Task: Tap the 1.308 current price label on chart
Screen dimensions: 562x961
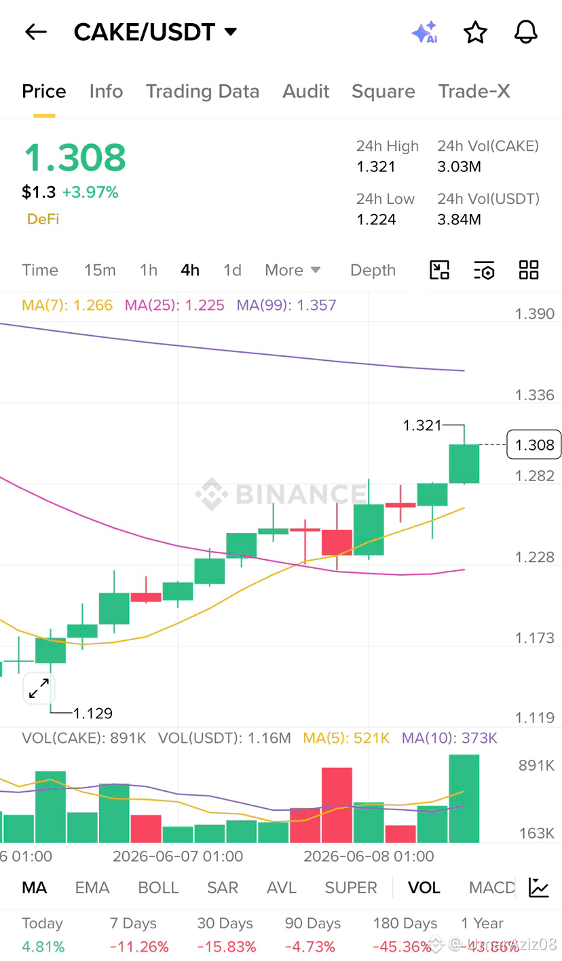Action: click(x=534, y=444)
